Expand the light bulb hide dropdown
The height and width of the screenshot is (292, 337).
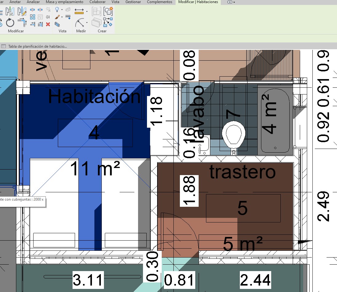(62, 10)
